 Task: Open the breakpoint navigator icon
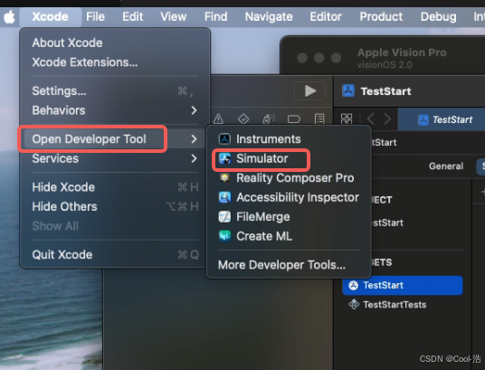293,119
